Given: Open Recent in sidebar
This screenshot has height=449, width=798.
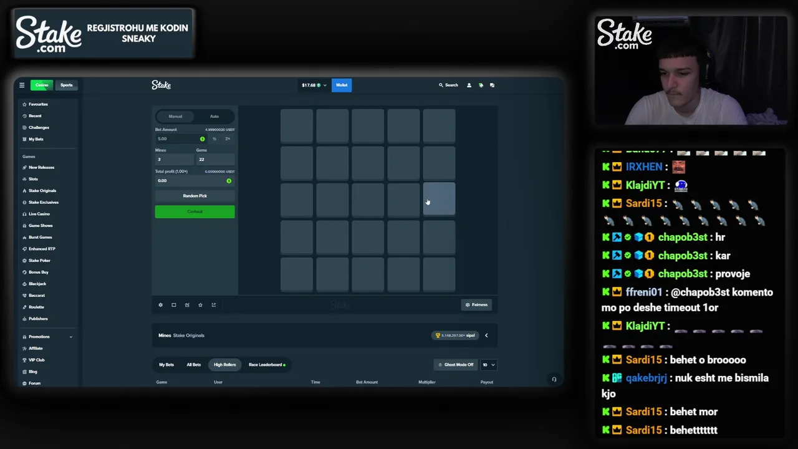Looking at the screenshot, I should click(32, 116).
